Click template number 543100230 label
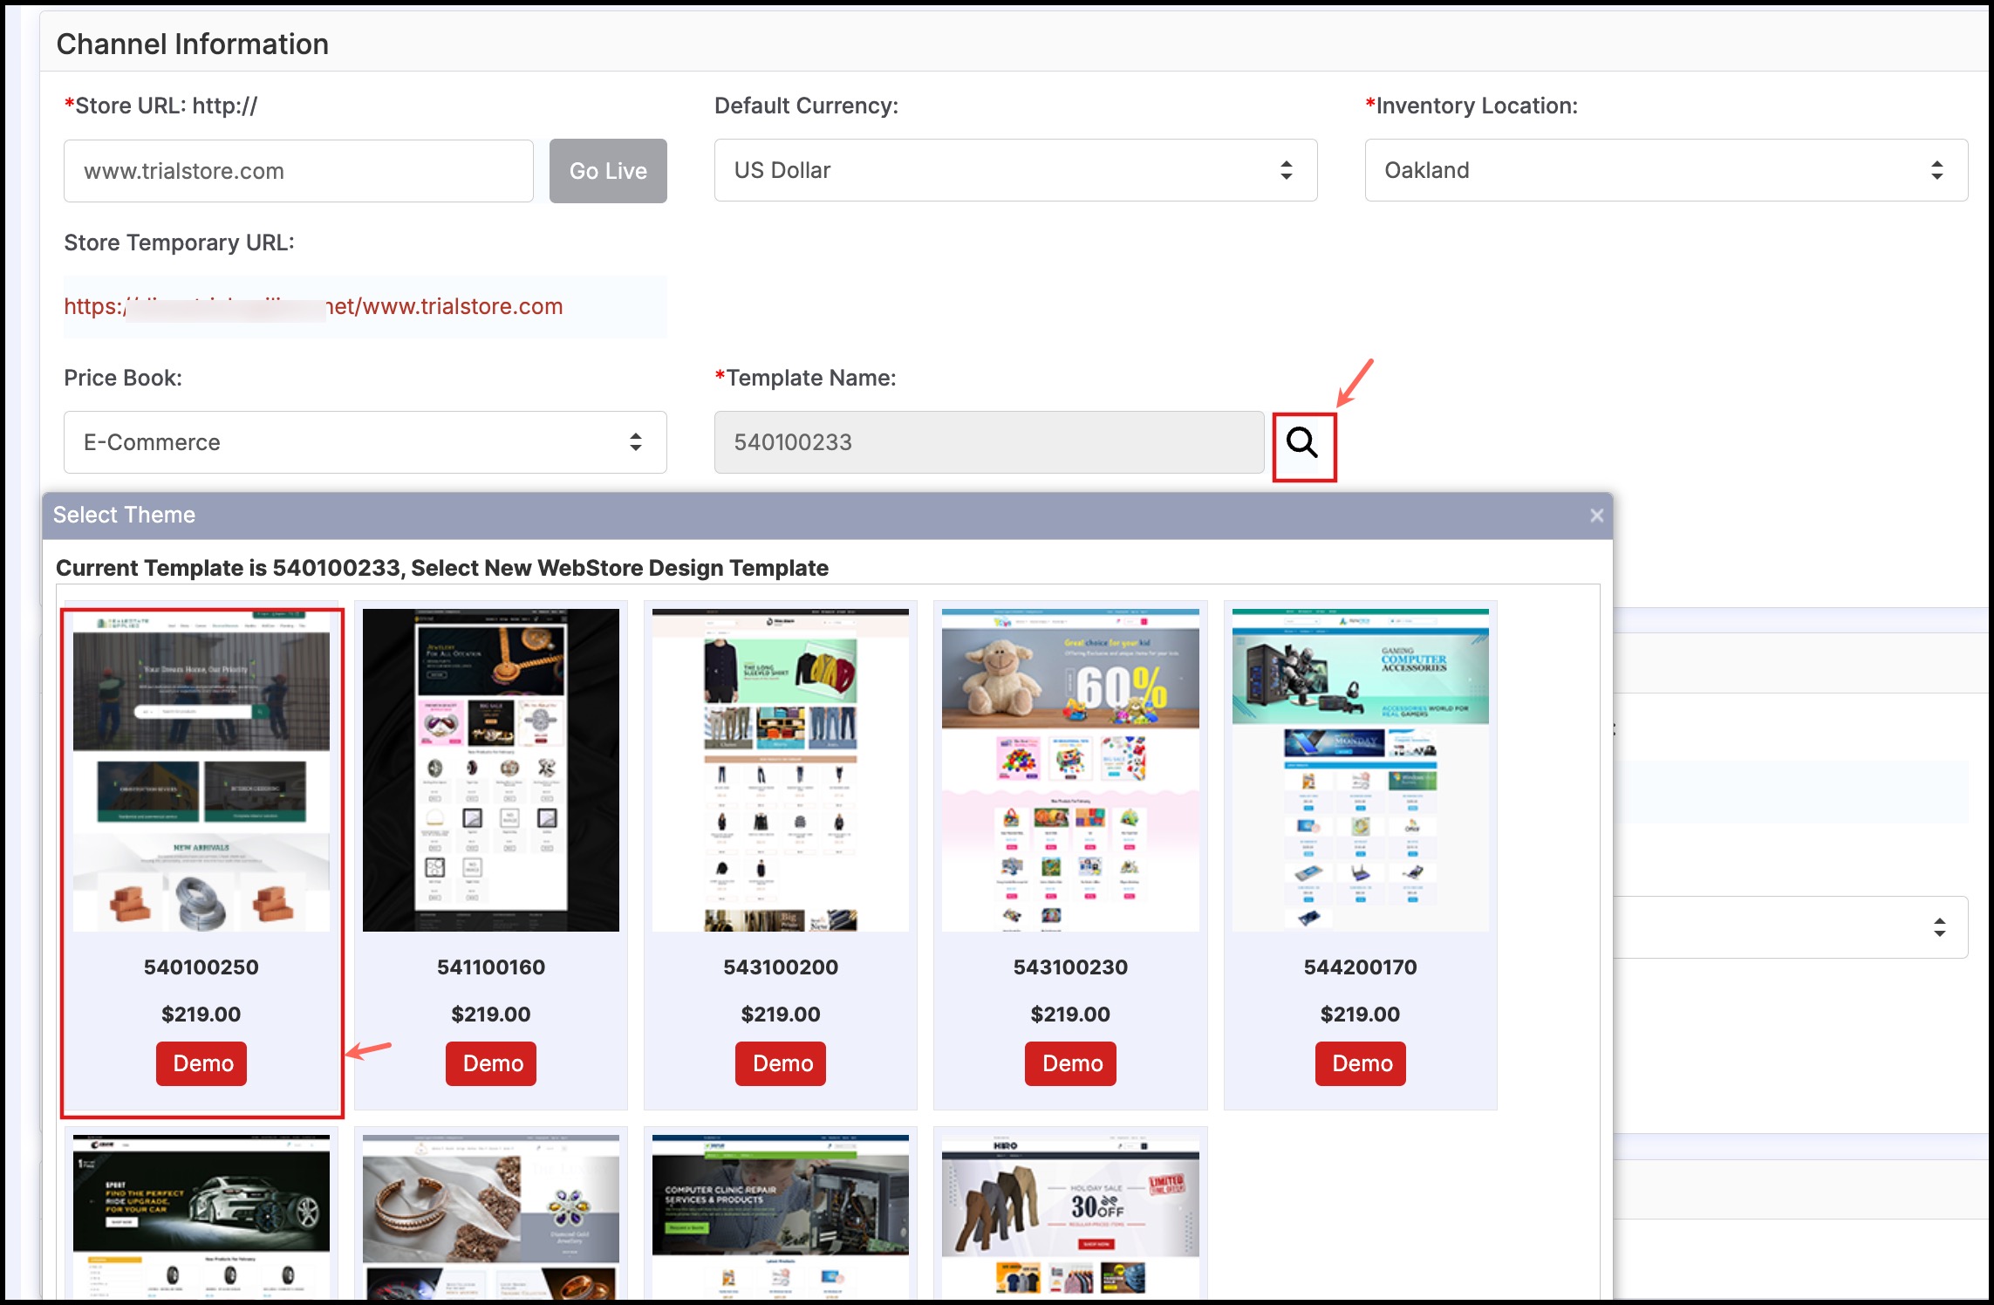Screen dimensions: 1994x1305 tap(1070, 967)
